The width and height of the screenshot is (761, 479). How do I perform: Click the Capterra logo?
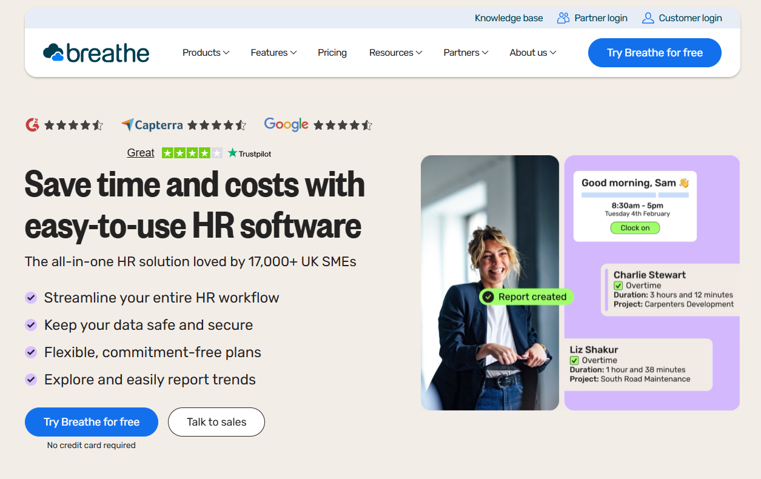pyautogui.click(x=152, y=125)
